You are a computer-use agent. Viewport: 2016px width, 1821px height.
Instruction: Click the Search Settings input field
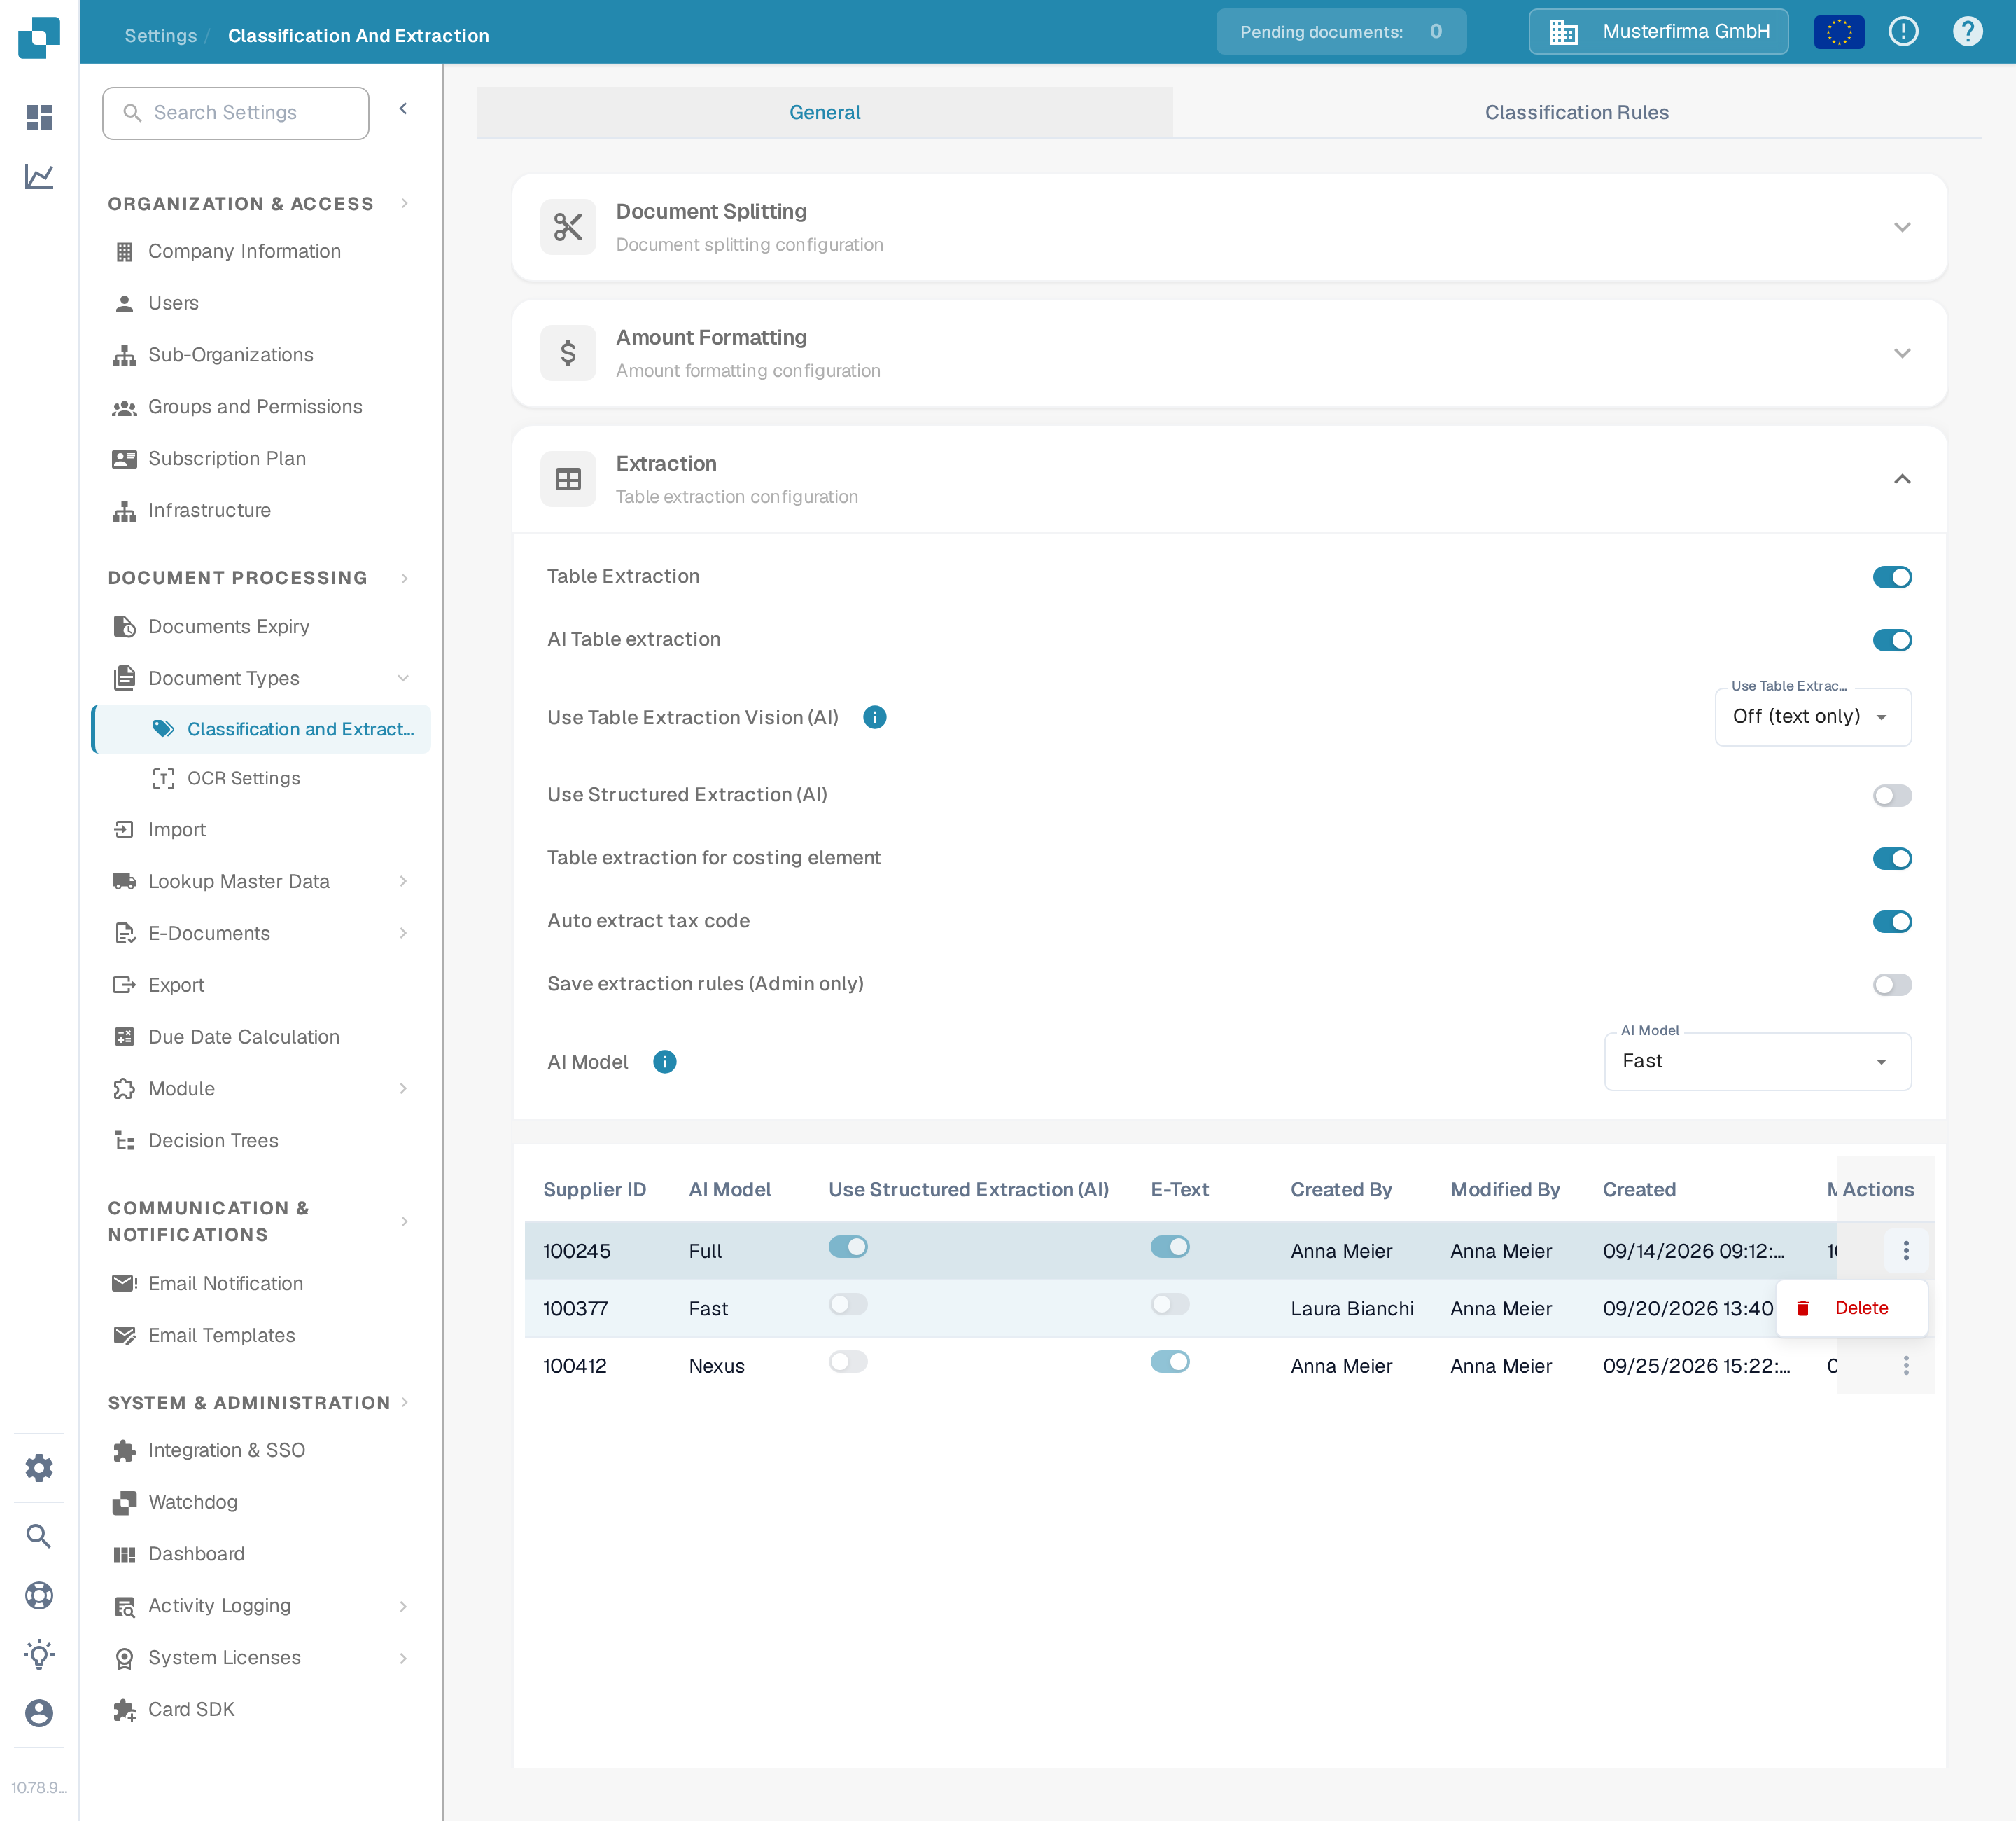pos(235,113)
